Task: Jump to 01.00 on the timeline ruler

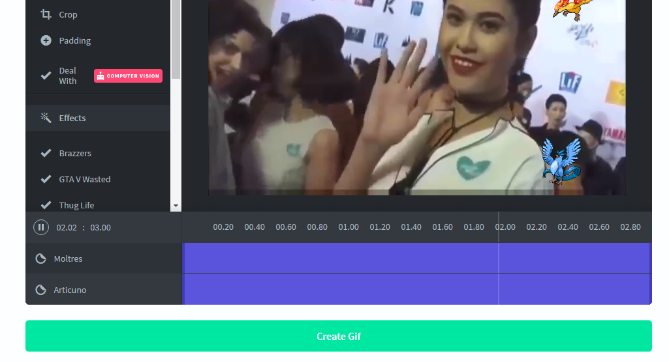Action: tap(349, 227)
